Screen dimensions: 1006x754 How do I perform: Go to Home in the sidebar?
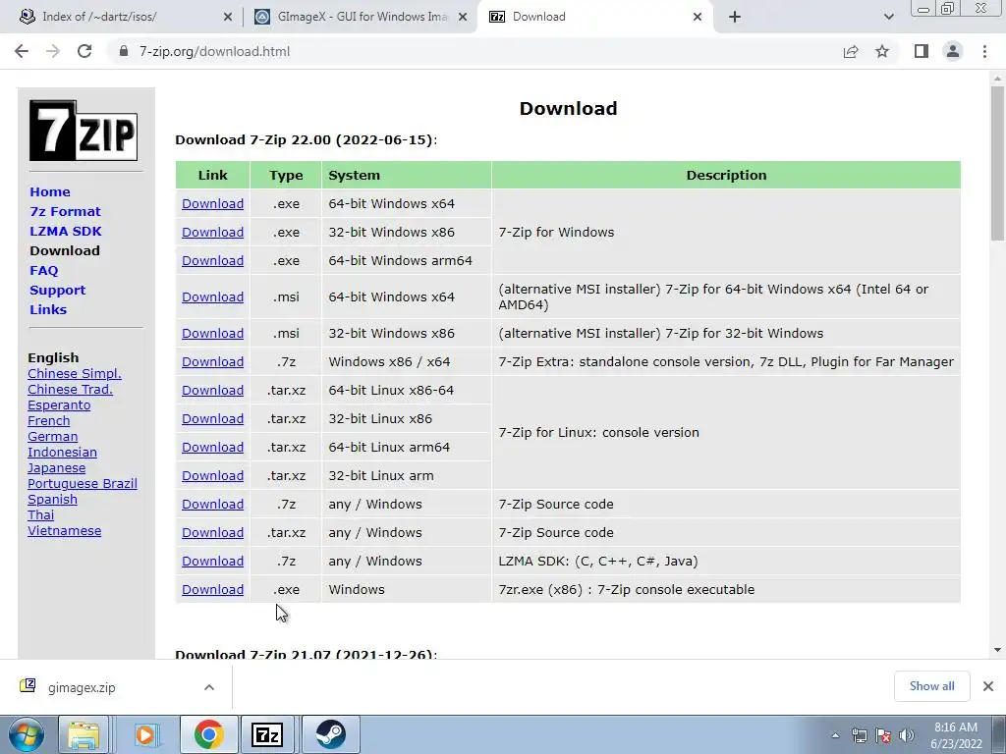[x=50, y=191]
